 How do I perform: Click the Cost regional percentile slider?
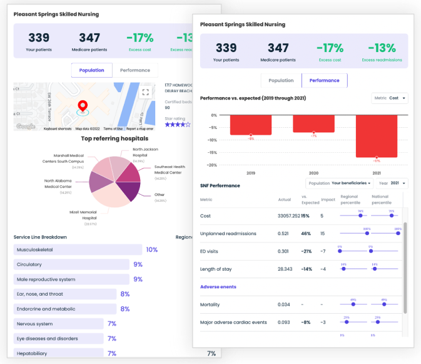pyautogui.click(x=353, y=216)
